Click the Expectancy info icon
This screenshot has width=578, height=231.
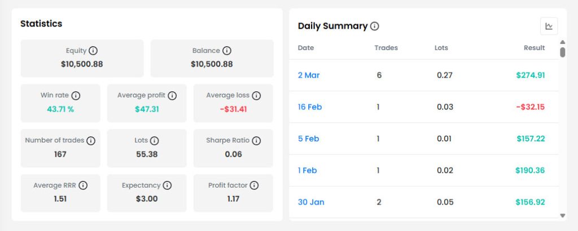pos(168,185)
